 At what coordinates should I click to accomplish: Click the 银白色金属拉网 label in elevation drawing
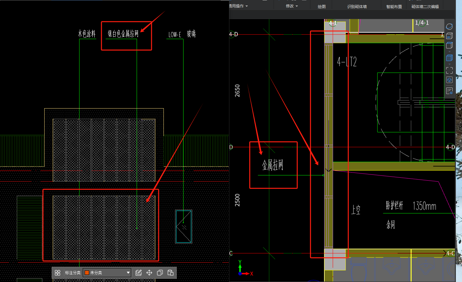123,34
